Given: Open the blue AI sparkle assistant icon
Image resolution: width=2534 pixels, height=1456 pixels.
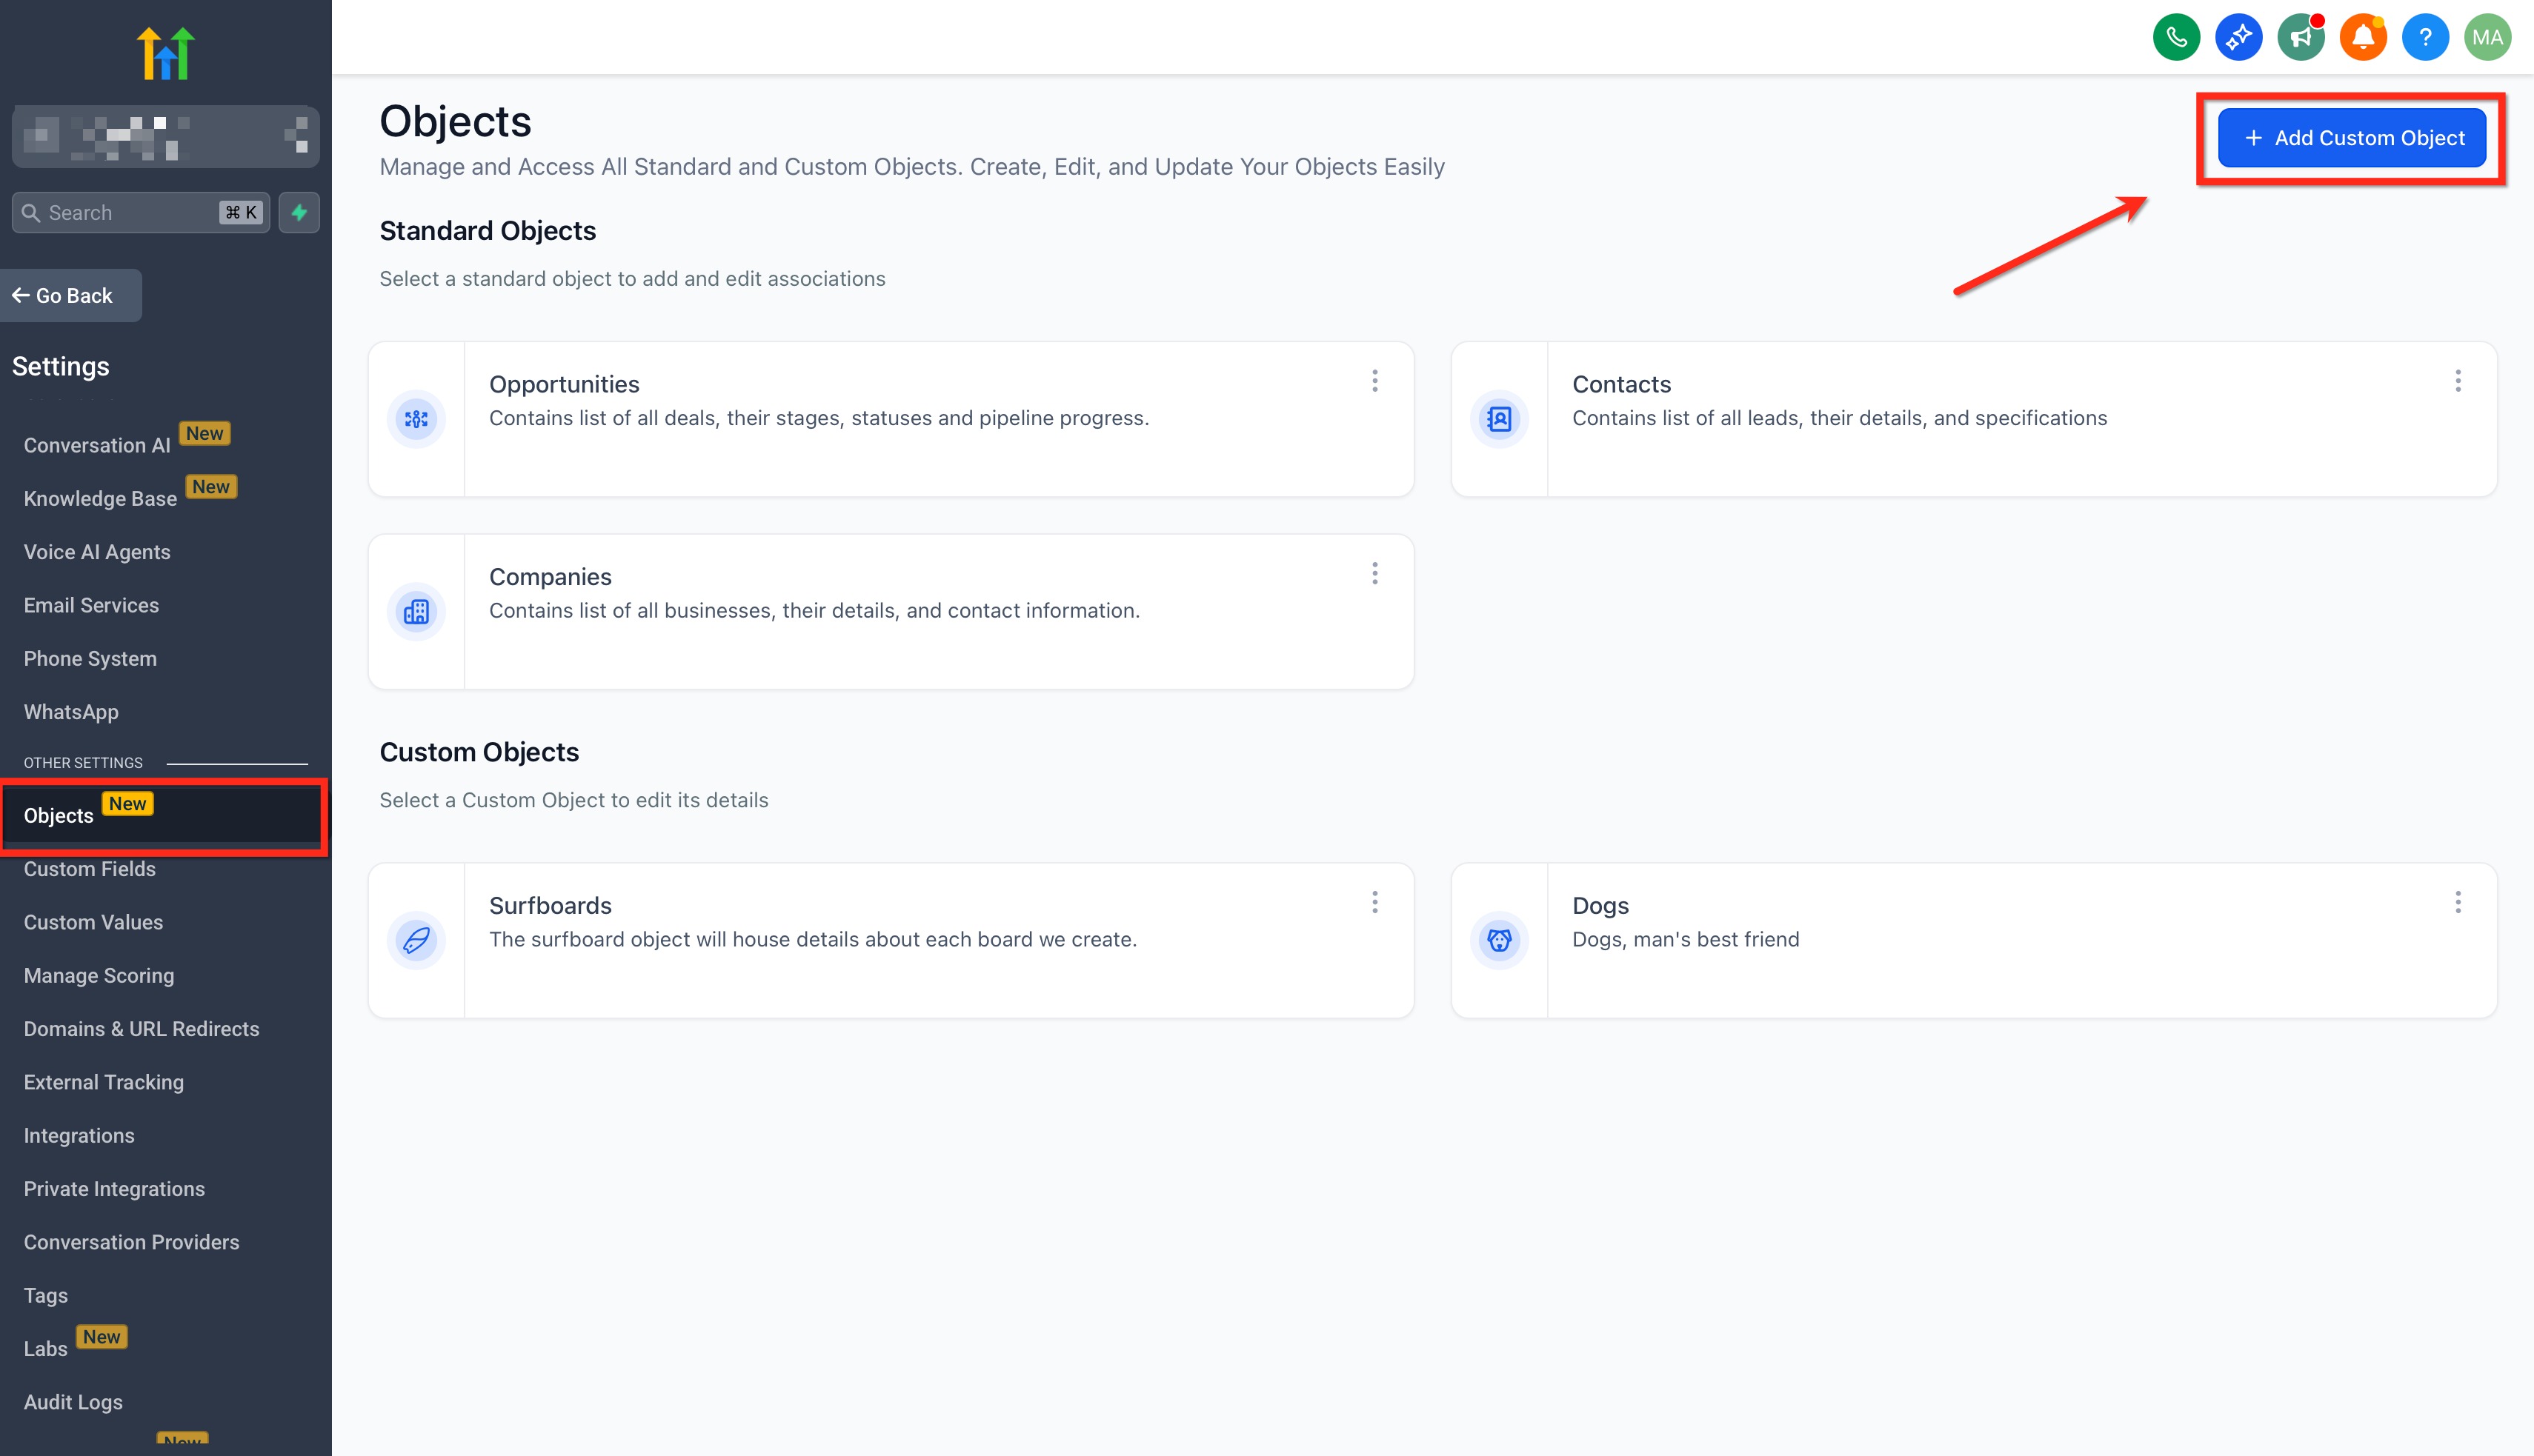Looking at the screenshot, I should tap(2238, 38).
